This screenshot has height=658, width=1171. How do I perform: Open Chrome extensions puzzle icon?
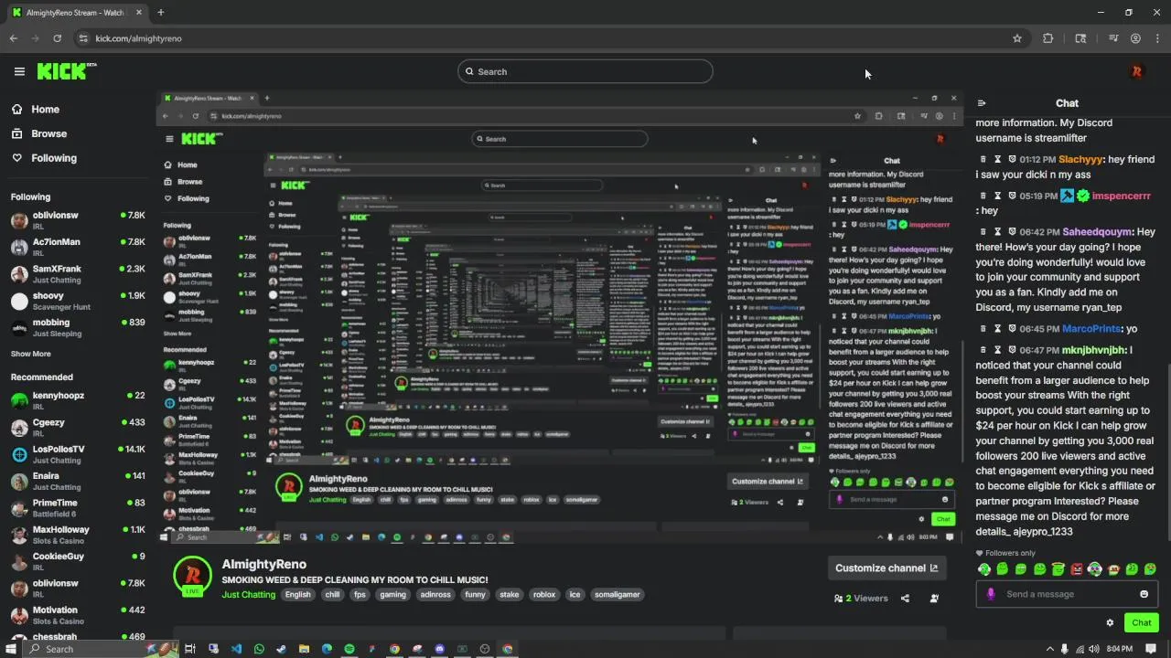coord(1048,38)
